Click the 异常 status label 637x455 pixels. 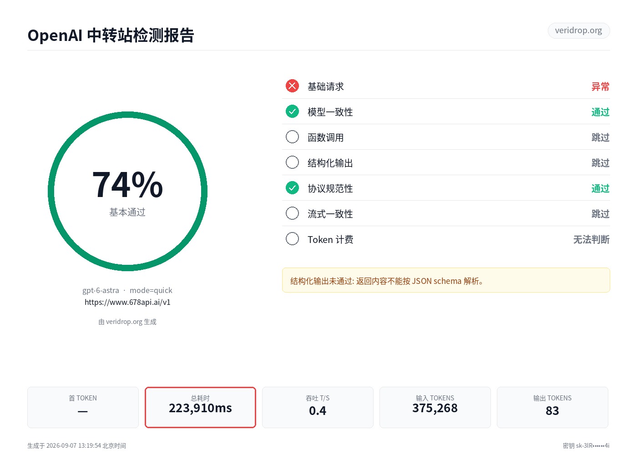tap(600, 86)
